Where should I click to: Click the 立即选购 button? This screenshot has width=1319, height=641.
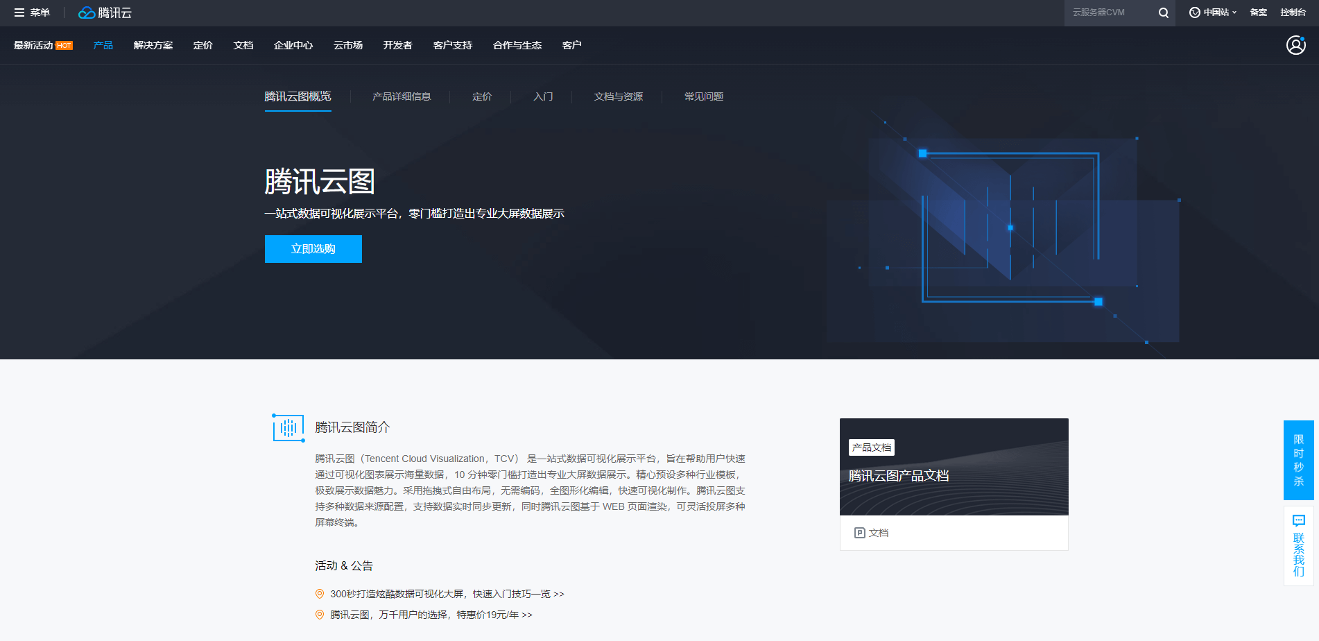click(313, 249)
